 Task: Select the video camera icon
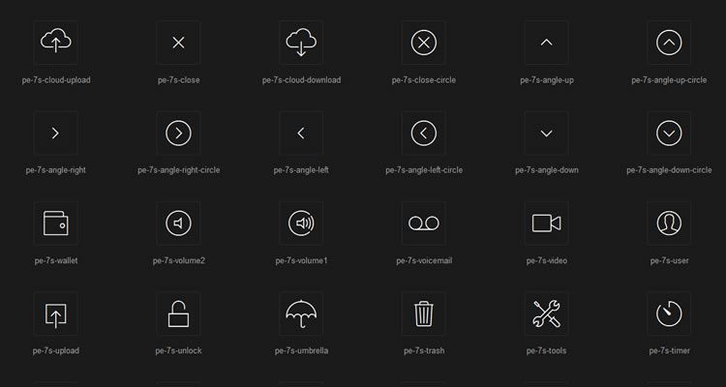click(x=546, y=223)
